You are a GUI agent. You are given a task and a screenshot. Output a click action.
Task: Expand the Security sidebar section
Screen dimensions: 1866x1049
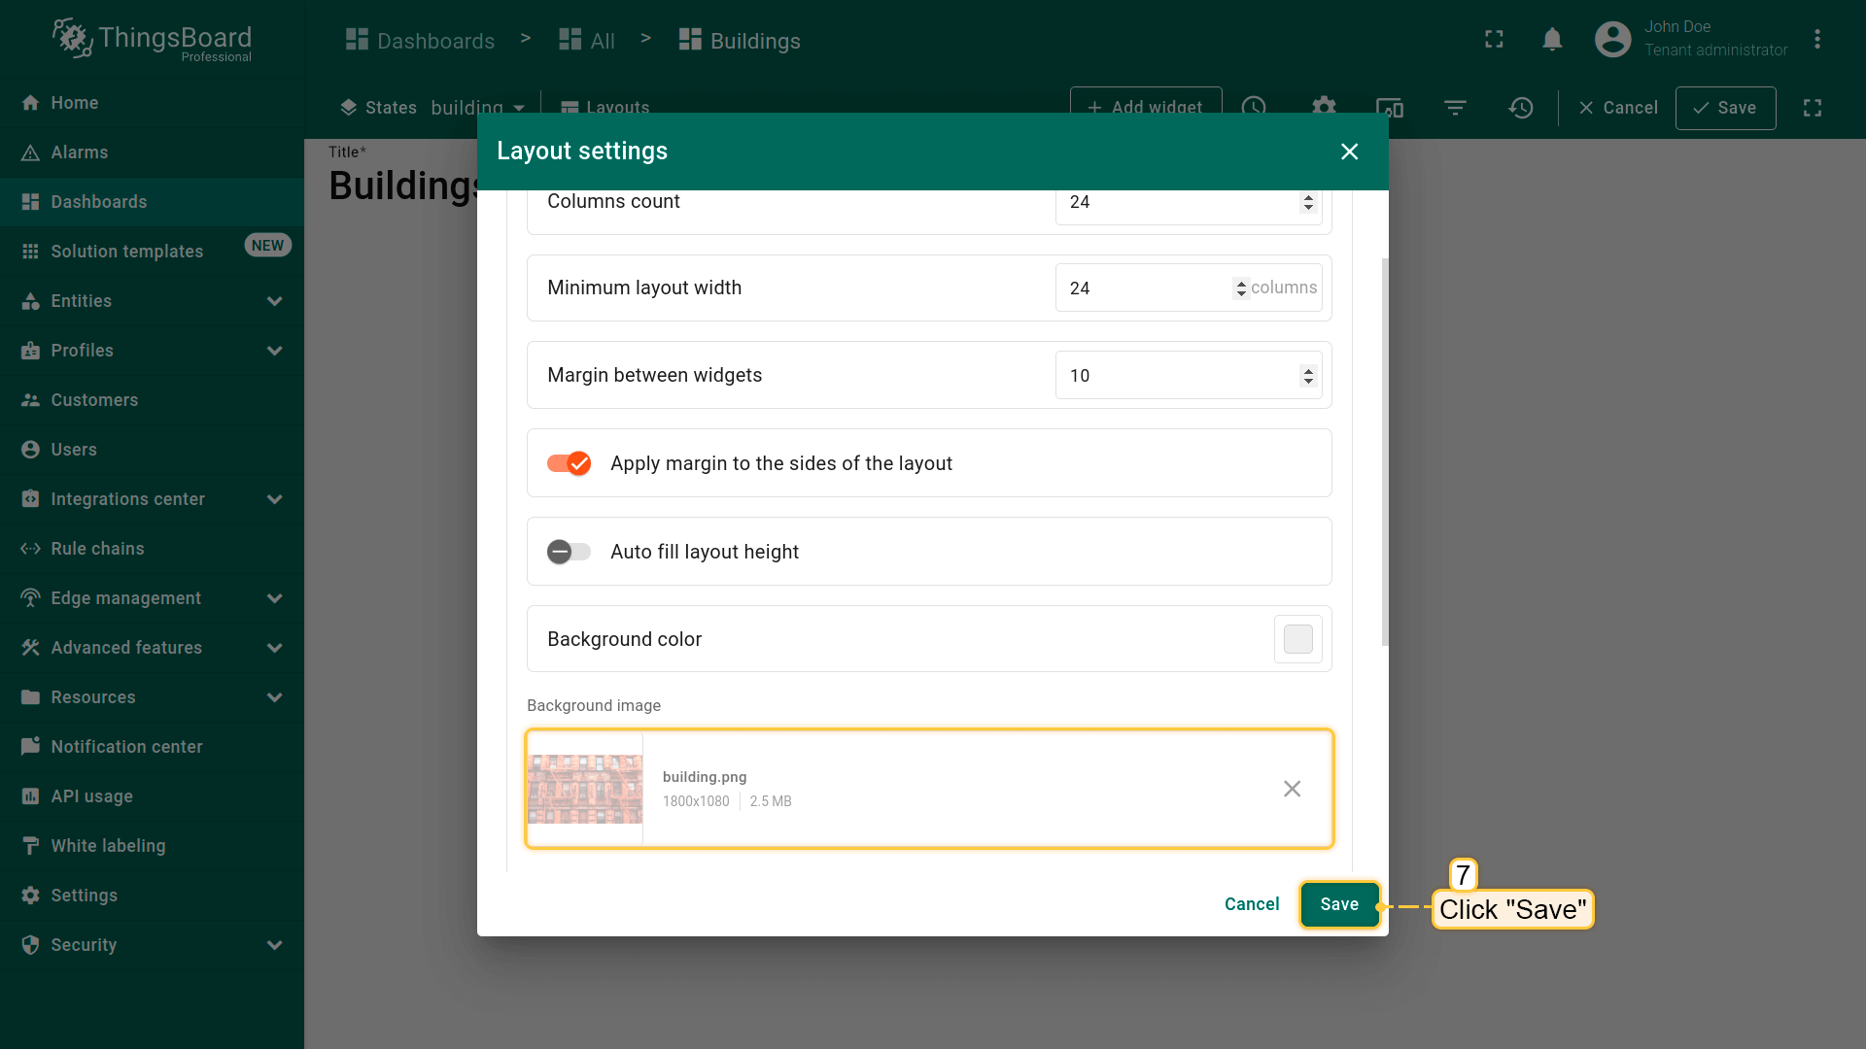(x=274, y=945)
